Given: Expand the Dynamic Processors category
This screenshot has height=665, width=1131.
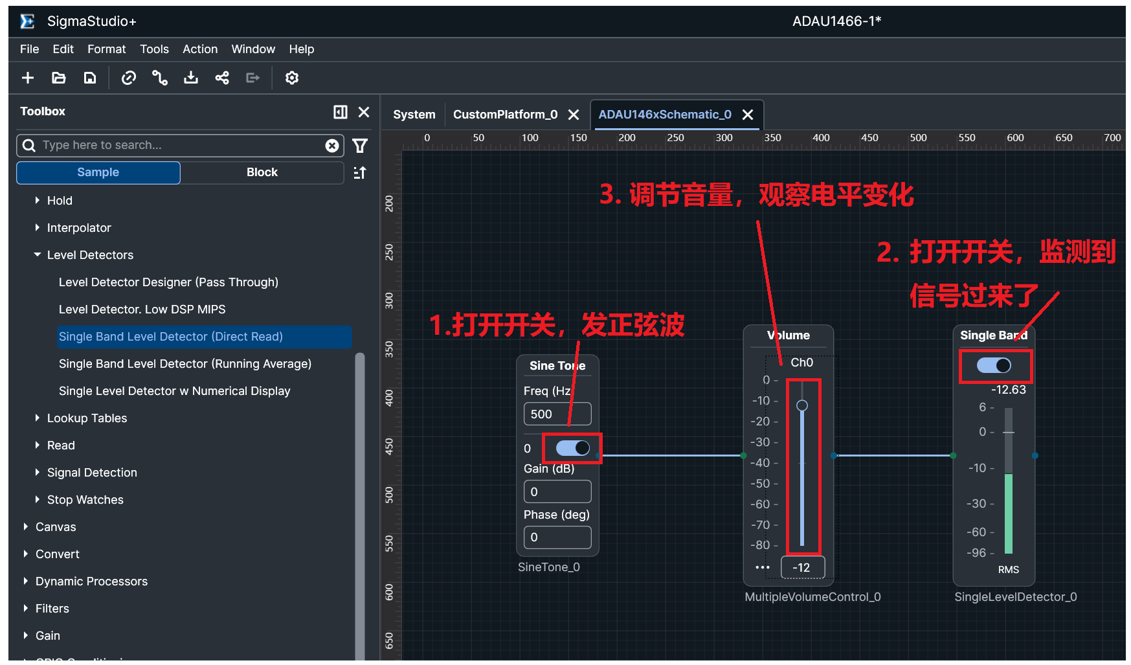Looking at the screenshot, I should [25, 581].
